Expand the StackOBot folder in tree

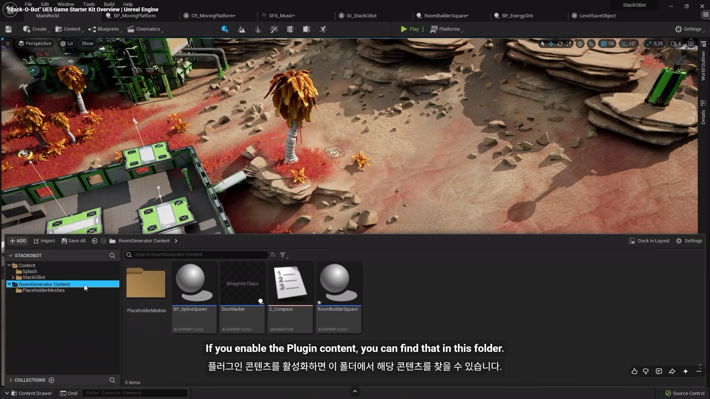(x=13, y=277)
